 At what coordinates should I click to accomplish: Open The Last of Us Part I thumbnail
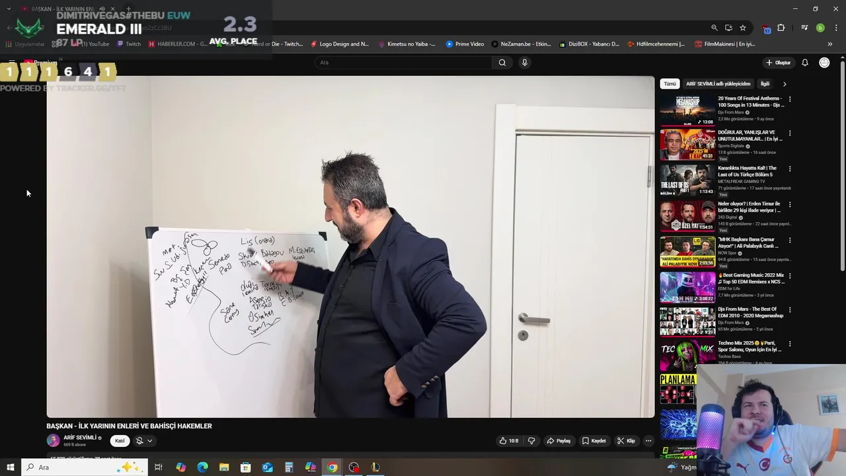687,180
